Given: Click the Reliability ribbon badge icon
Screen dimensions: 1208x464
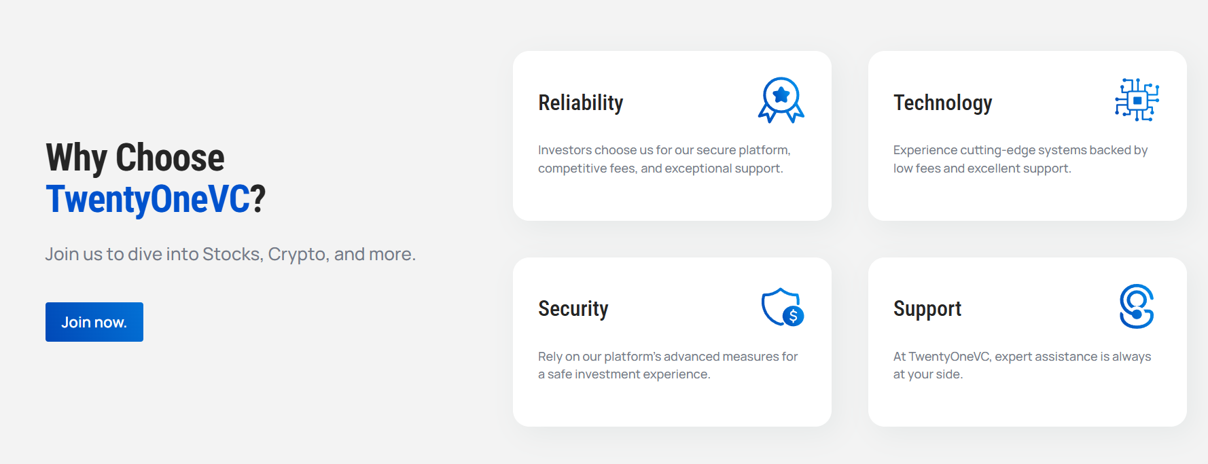Looking at the screenshot, I should click(781, 100).
